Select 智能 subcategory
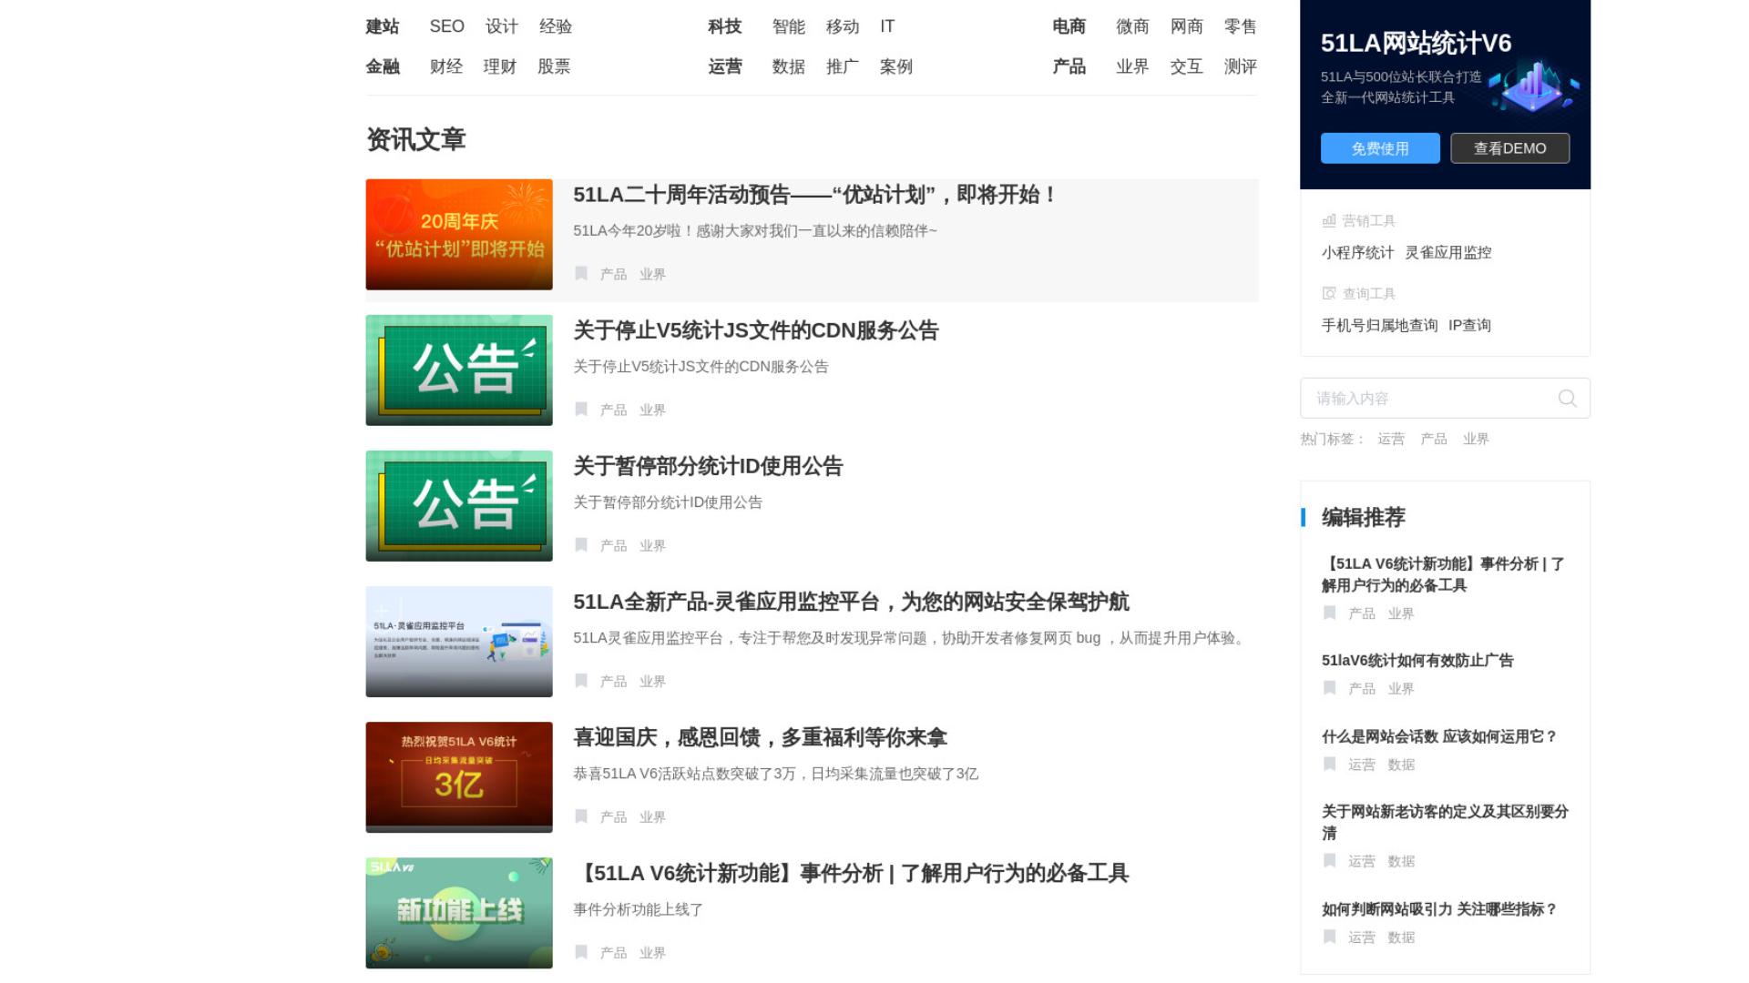The image size is (1749, 983). pos(789,26)
